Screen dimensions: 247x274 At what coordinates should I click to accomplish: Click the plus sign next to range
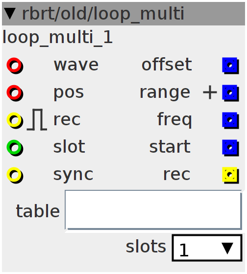tap(210, 92)
